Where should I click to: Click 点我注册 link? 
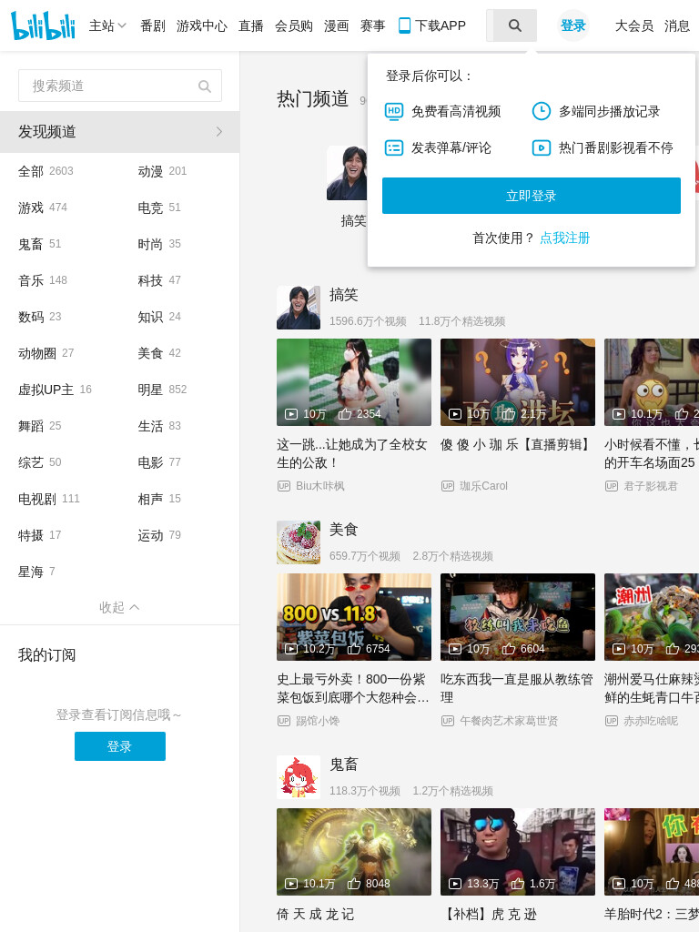[x=564, y=238]
